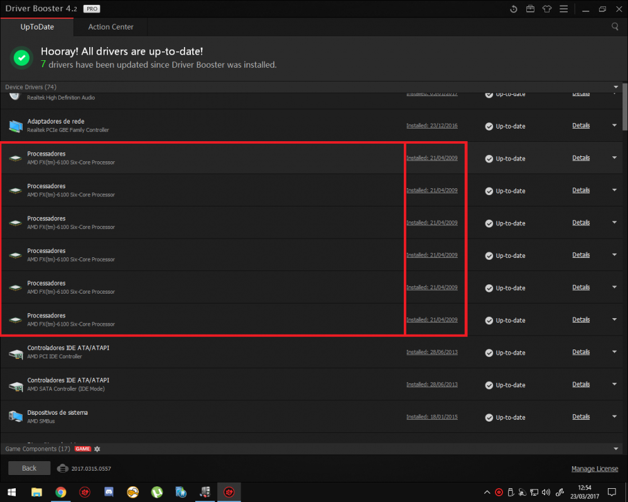Click Installed: 28/06/2013 for AMD SATA Controller
Viewport: 628px width, 502px height.
(x=432, y=385)
